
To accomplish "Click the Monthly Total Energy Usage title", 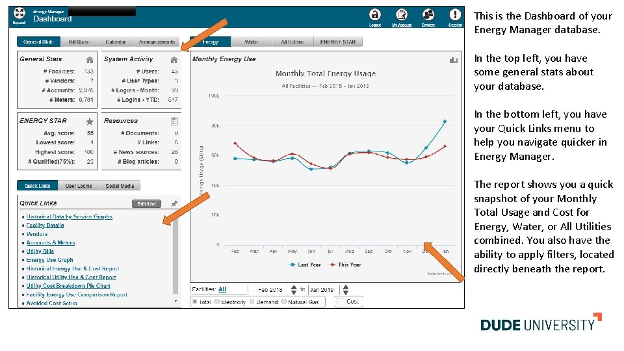I will 326,73.
